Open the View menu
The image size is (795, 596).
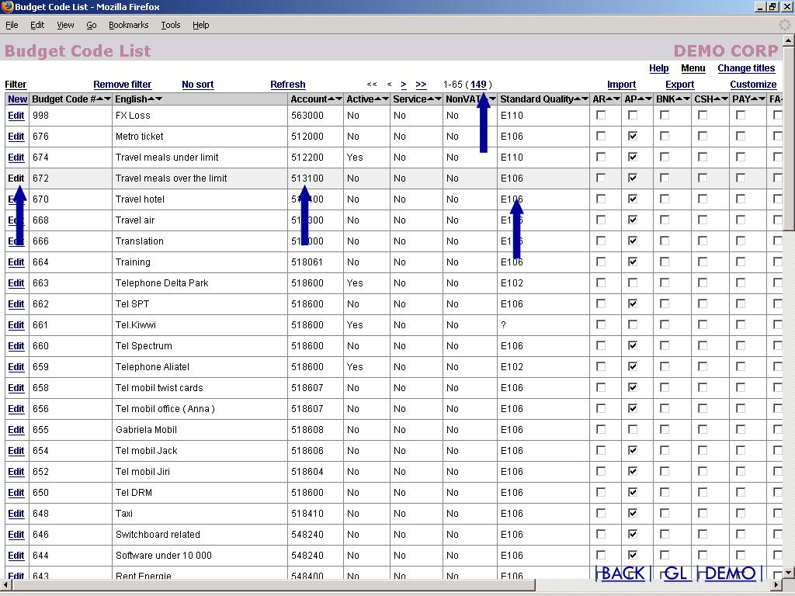pos(65,25)
